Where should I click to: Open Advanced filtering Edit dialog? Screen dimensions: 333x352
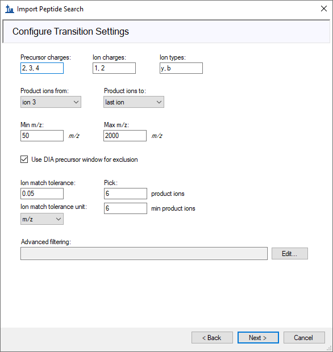(290, 254)
